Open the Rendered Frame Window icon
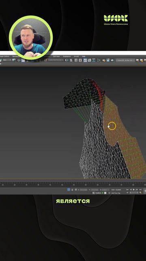This screenshot has width=146, height=261. [108, 60]
